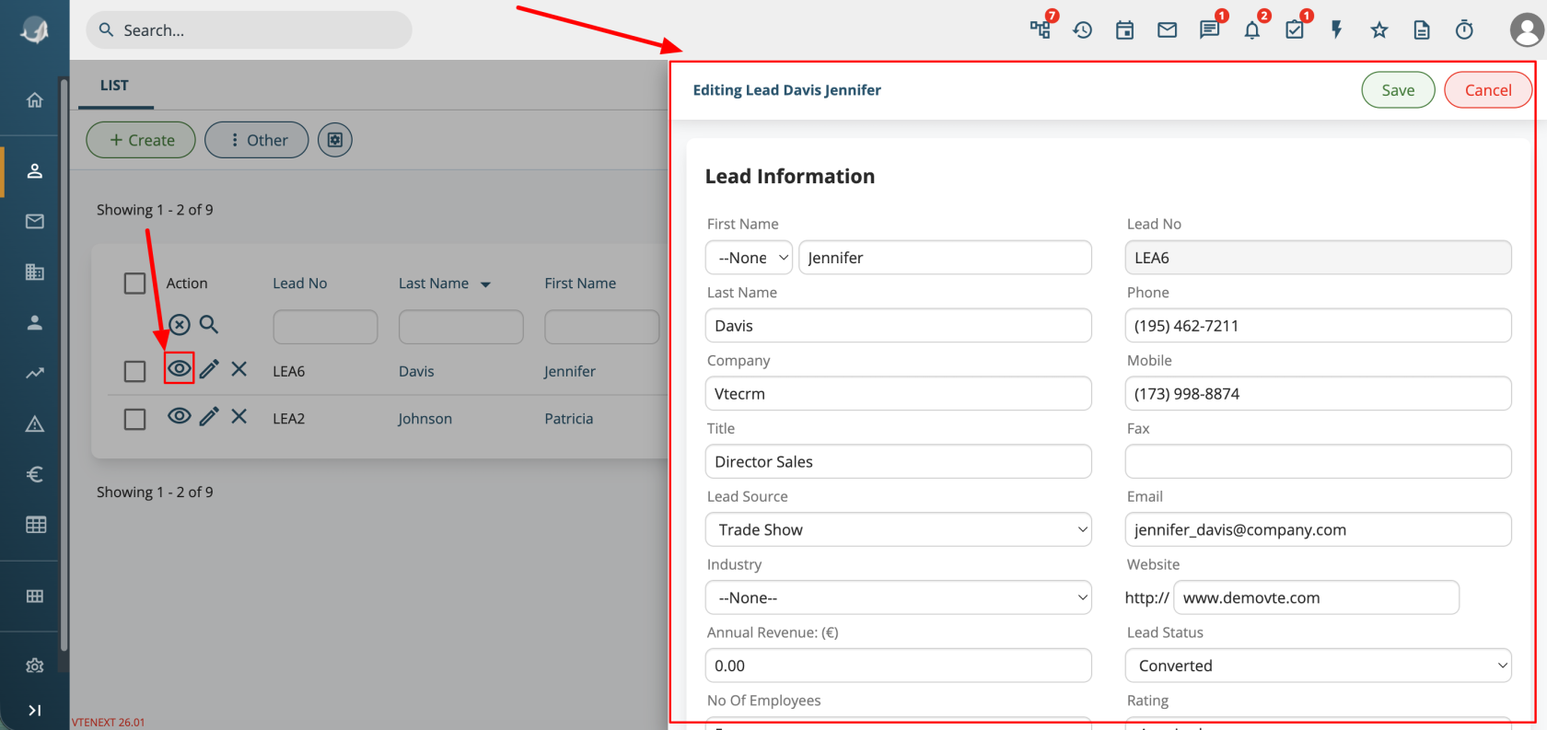Check the box for the Davis row
1547x730 pixels.
tap(134, 371)
